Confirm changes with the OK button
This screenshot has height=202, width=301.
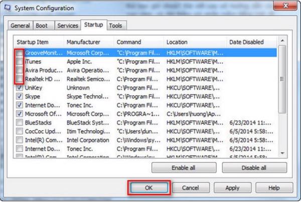pos(148,188)
